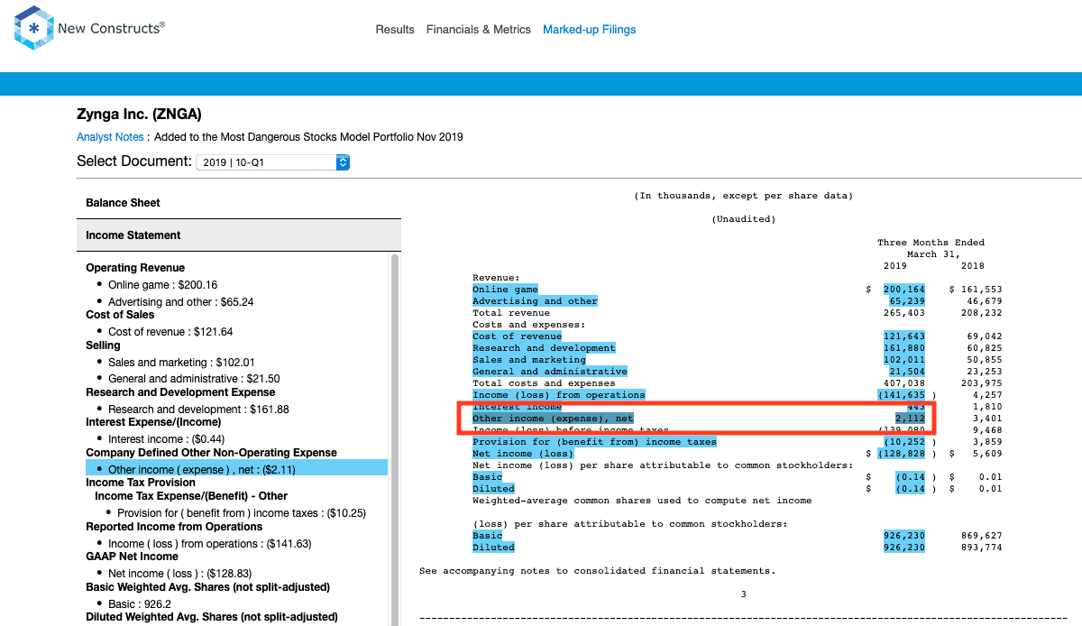This screenshot has height=626, width=1082.
Task: Click the sidebar vertical scrollbar
Action: (x=394, y=439)
